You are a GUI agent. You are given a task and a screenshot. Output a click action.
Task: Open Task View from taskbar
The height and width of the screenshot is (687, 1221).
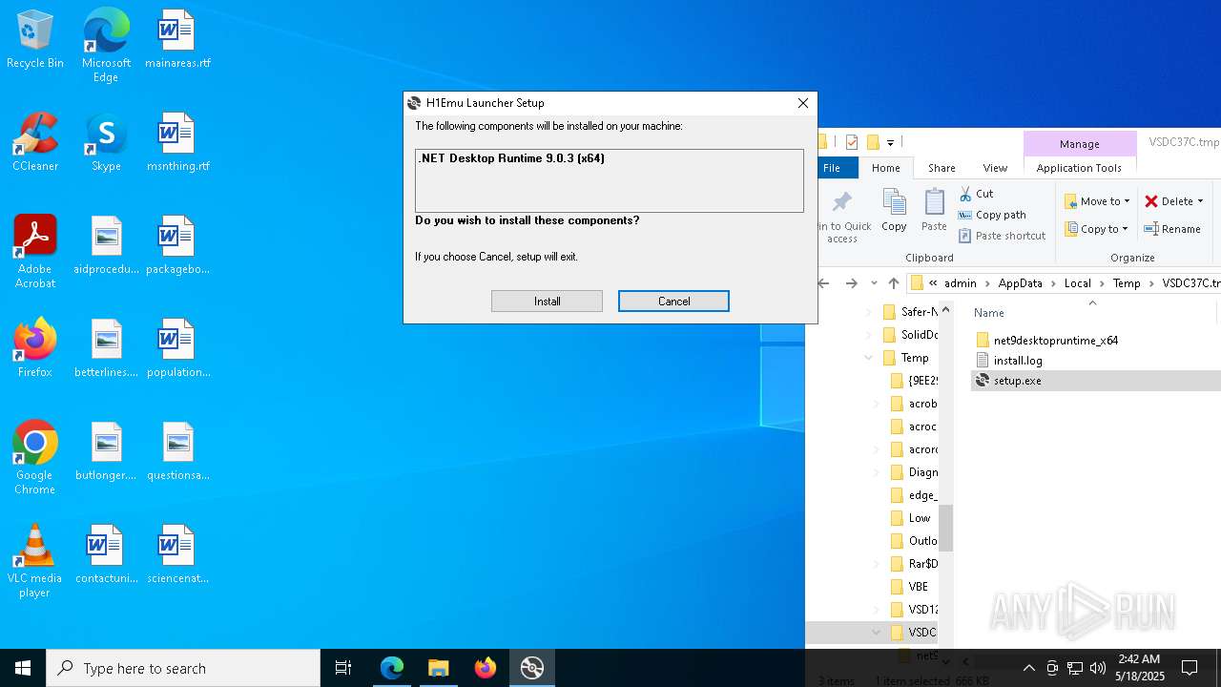(343, 668)
